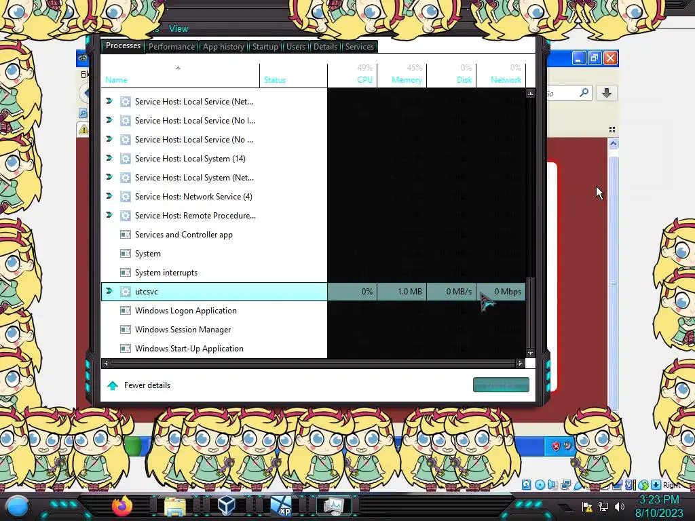The height and width of the screenshot is (521, 695).
Task: Click the horizontal scrollbar left arrow
Action: click(106, 364)
